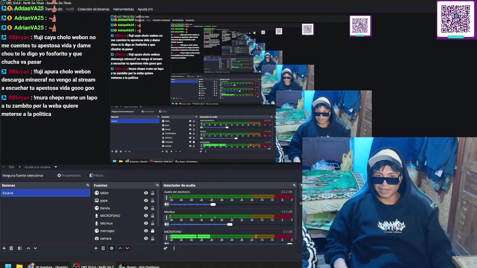The image size is (477, 268).
Task: Undock the Fuentes panel
Action: coord(157,185)
